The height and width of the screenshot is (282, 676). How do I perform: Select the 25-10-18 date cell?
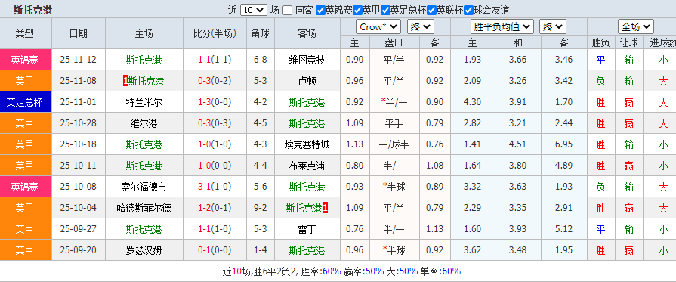tap(79, 144)
